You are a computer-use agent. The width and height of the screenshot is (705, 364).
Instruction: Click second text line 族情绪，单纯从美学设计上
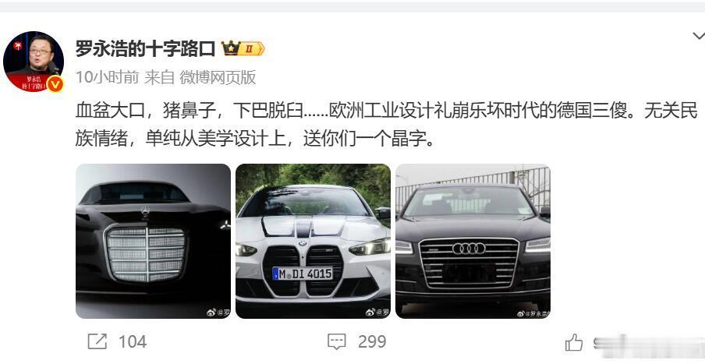[255, 139]
